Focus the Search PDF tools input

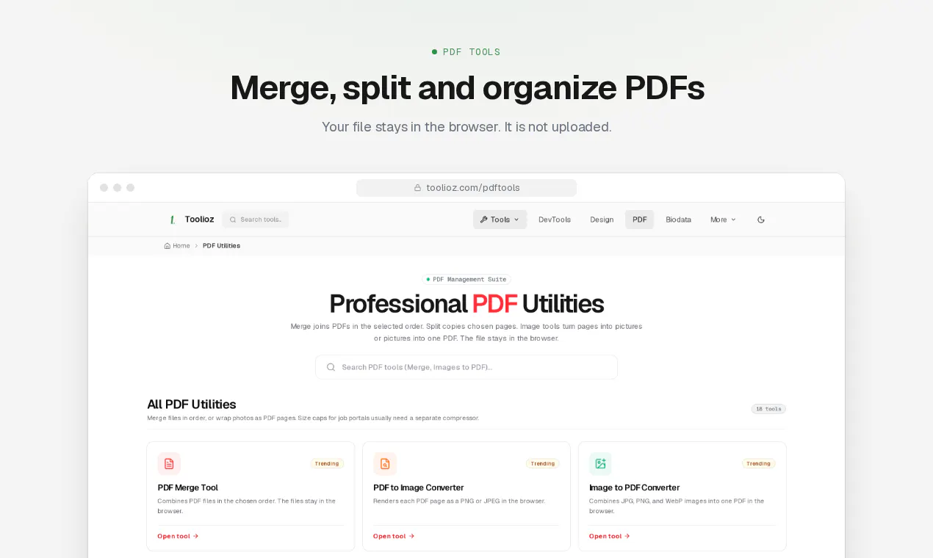pos(466,367)
